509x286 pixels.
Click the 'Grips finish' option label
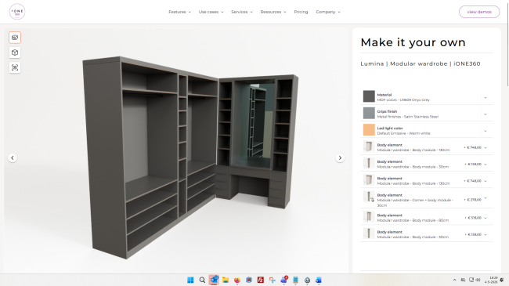387,111
